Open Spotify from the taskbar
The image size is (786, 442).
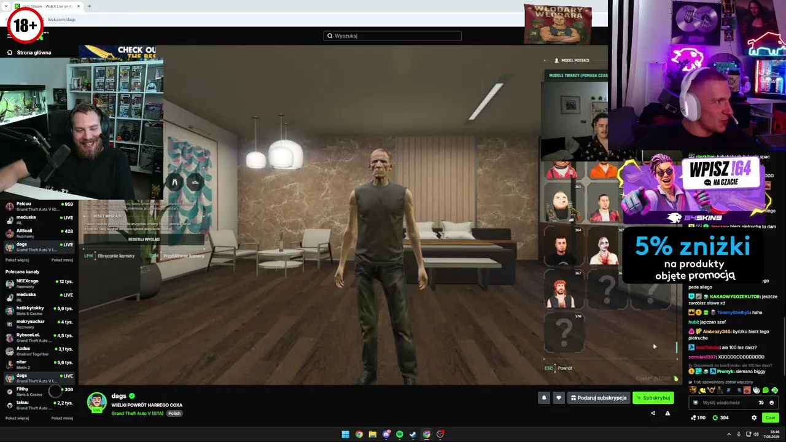click(x=400, y=435)
